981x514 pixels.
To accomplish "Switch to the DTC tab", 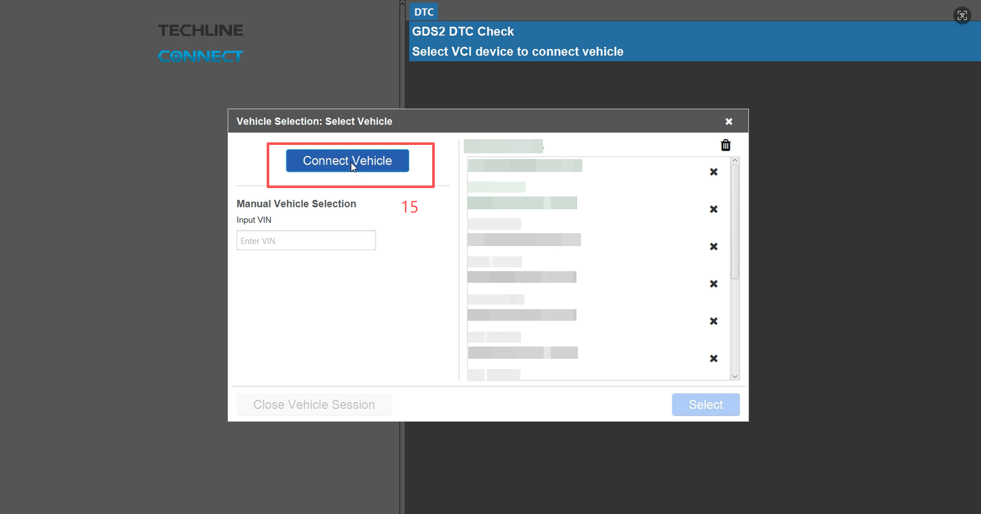I will coord(424,12).
